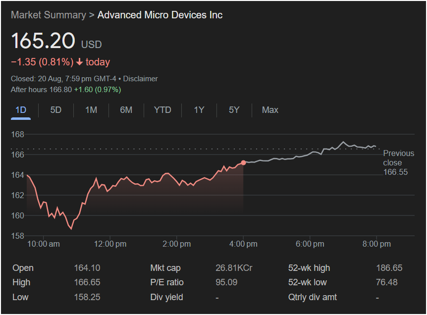Click the Mkt cap label
The image size is (427, 315).
(x=165, y=268)
